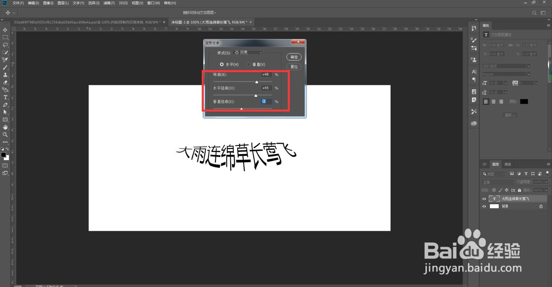Open the Brush Settings panel icon

[474, 40]
